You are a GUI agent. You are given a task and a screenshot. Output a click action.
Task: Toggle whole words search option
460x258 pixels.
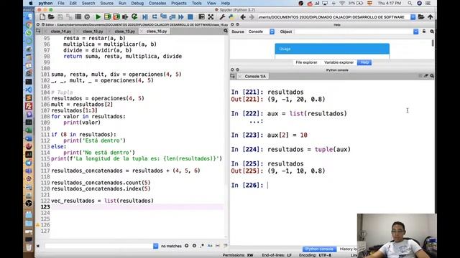(x=217, y=246)
